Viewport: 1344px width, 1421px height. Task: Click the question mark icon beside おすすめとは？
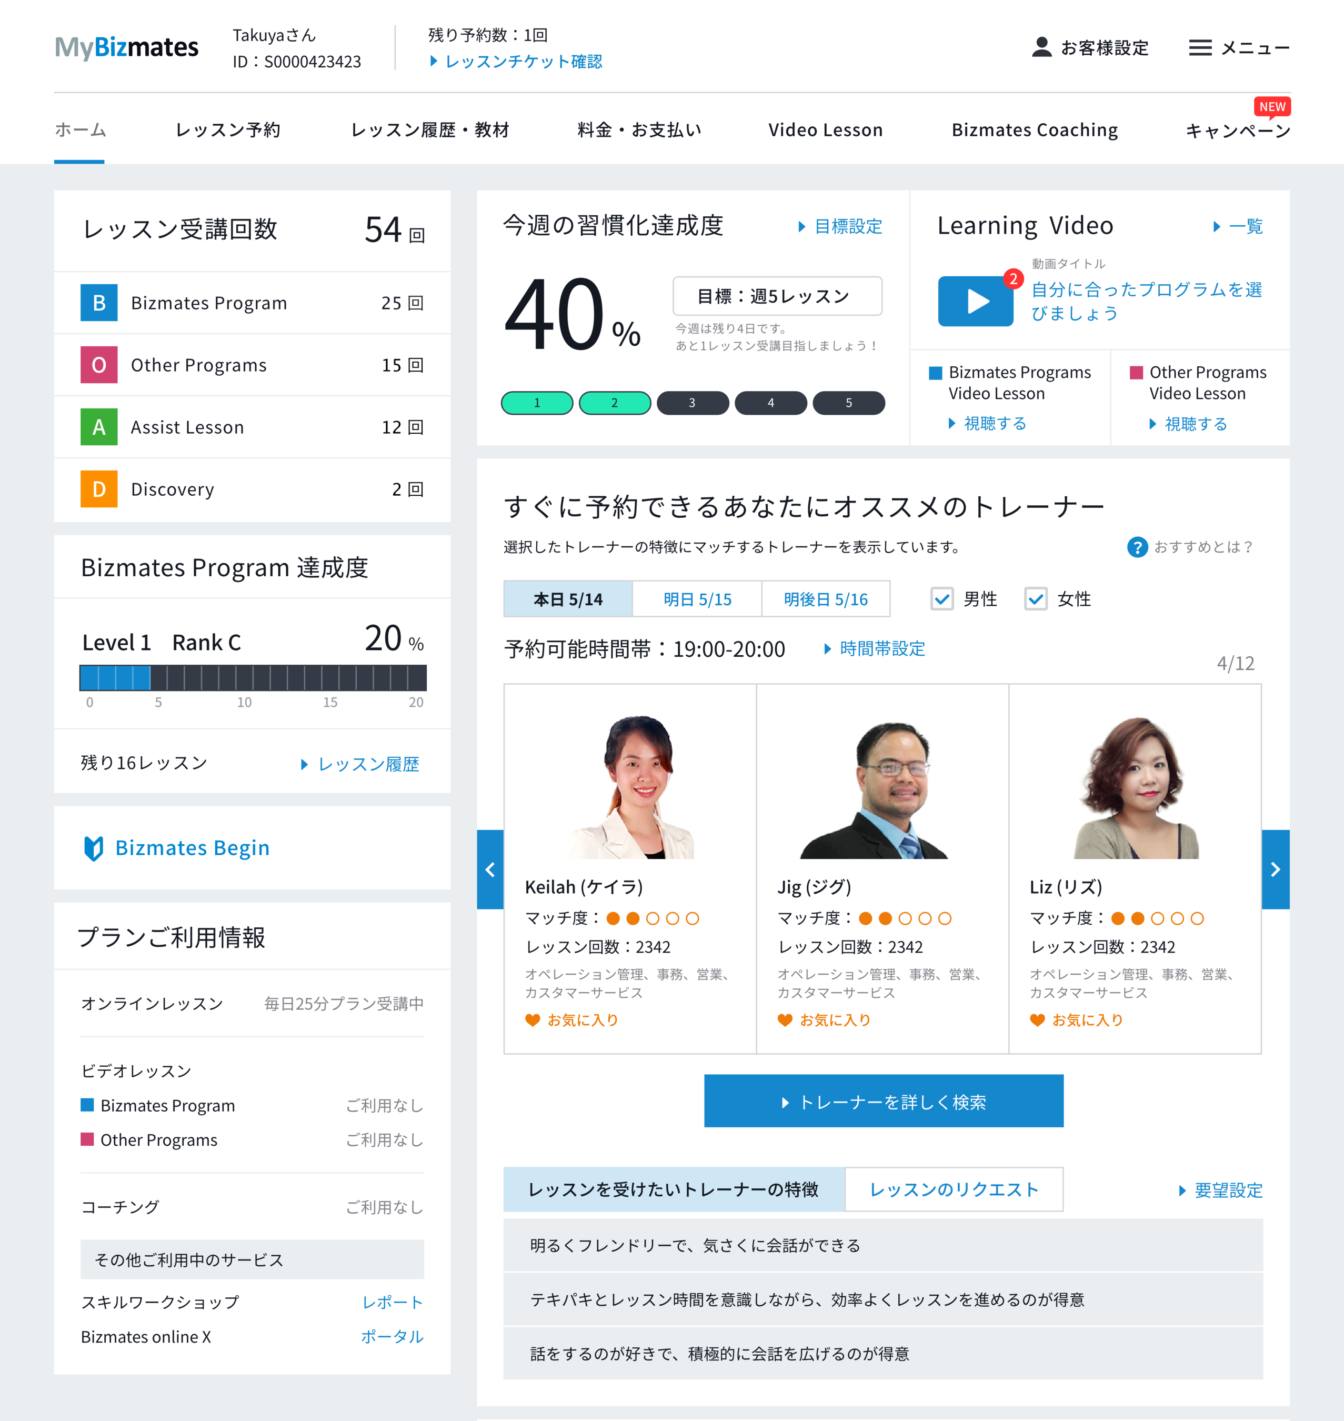[1138, 547]
